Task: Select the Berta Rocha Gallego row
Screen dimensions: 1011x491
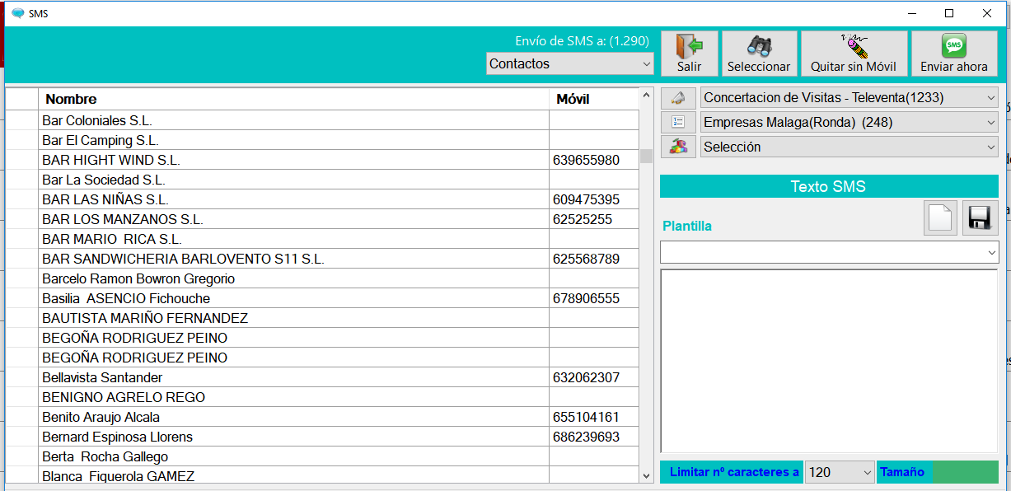Action: pyautogui.click(x=322, y=456)
